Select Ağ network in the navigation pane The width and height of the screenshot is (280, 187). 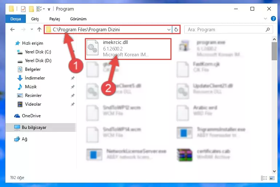tap(20, 139)
